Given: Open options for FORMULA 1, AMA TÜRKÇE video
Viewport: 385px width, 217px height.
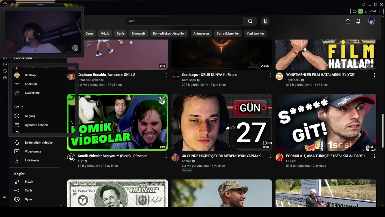Looking at the screenshot, I should pos(374,156).
